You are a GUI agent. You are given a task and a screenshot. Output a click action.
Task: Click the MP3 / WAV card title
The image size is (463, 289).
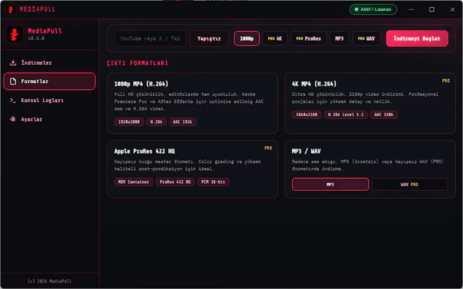coord(306,151)
